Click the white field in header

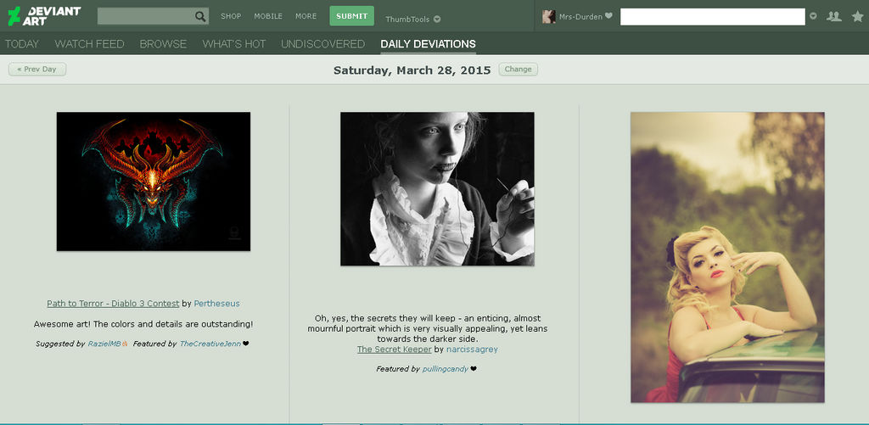712,17
